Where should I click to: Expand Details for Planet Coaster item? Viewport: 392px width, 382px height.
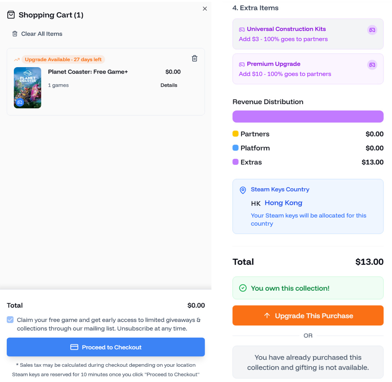pyautogui.click(x=169, y=85)
